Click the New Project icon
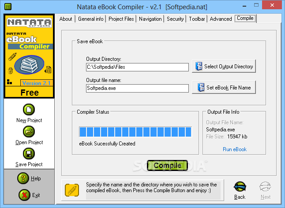285x208 pixels. 29,110
